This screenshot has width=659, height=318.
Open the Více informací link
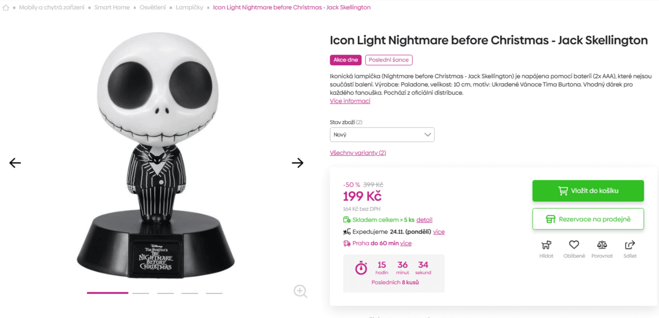(349, 100)
